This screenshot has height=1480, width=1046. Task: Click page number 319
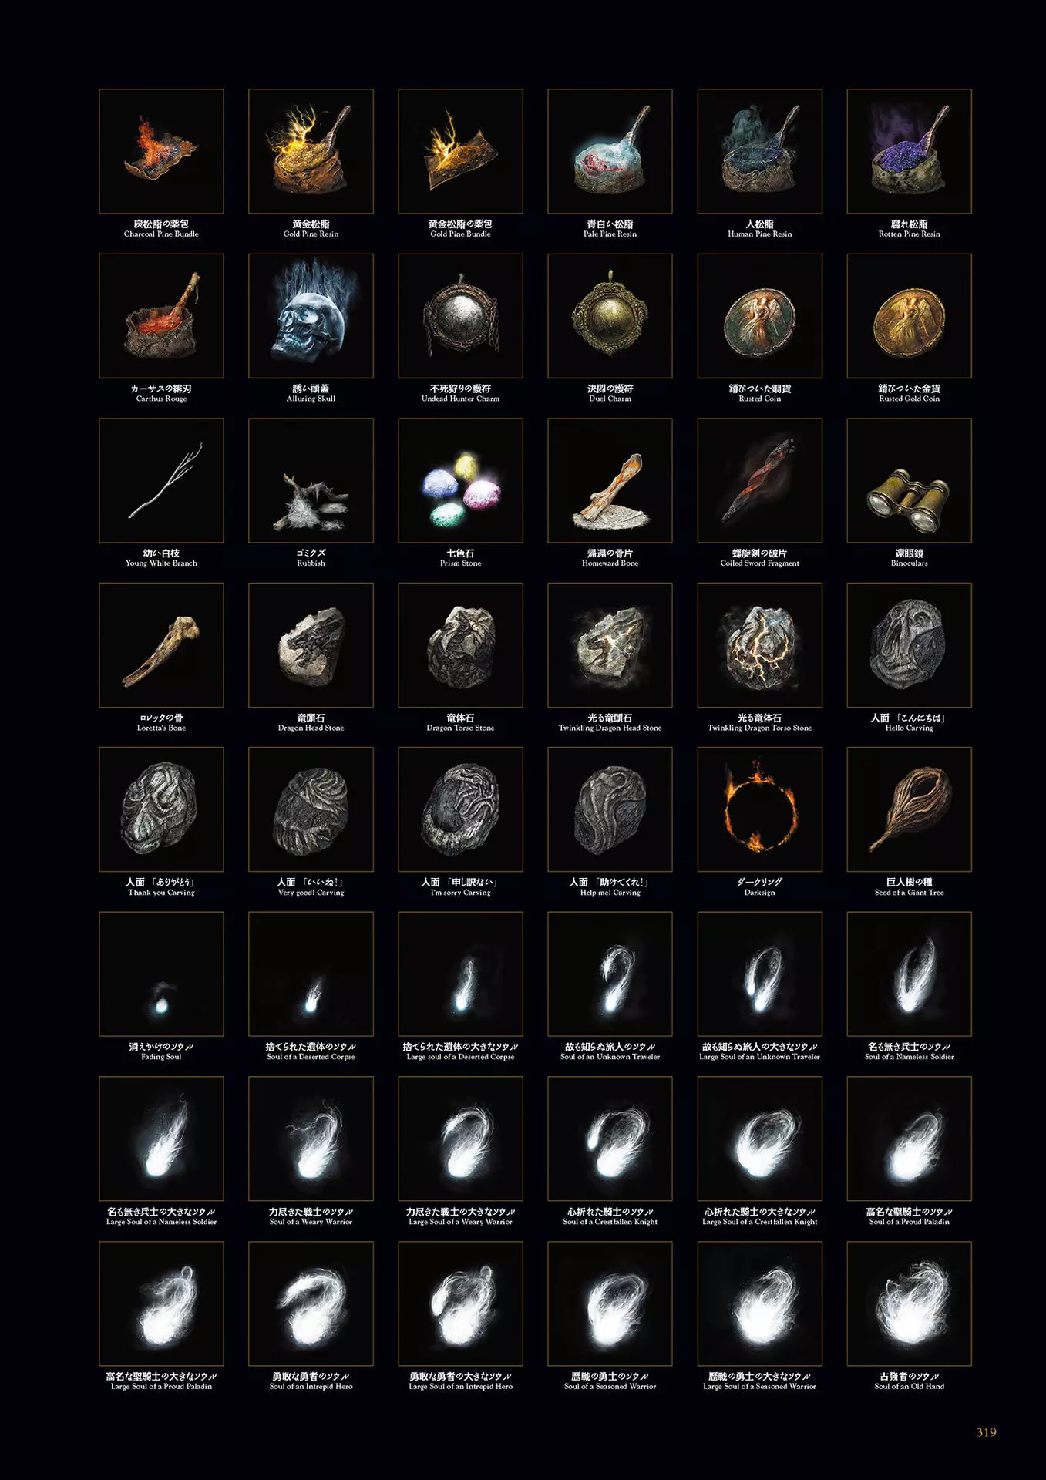[986, 1432]
